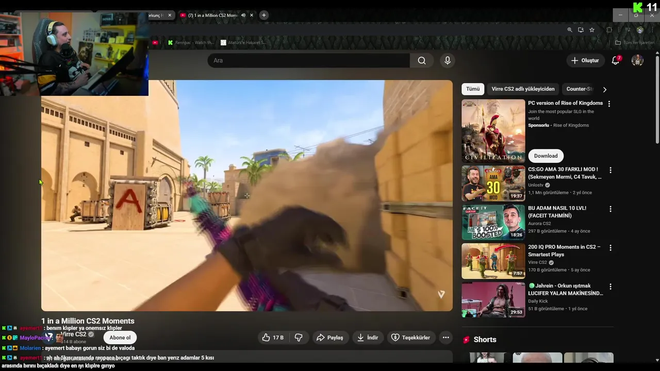Screen dimensions: 660x371
Task: Select the Virre CS2 adlı yükleyiciden chip
Action: tap(523, 89)
